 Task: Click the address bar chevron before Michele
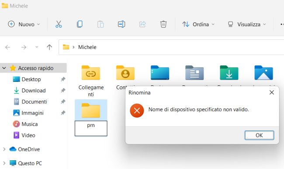(73, 47)
